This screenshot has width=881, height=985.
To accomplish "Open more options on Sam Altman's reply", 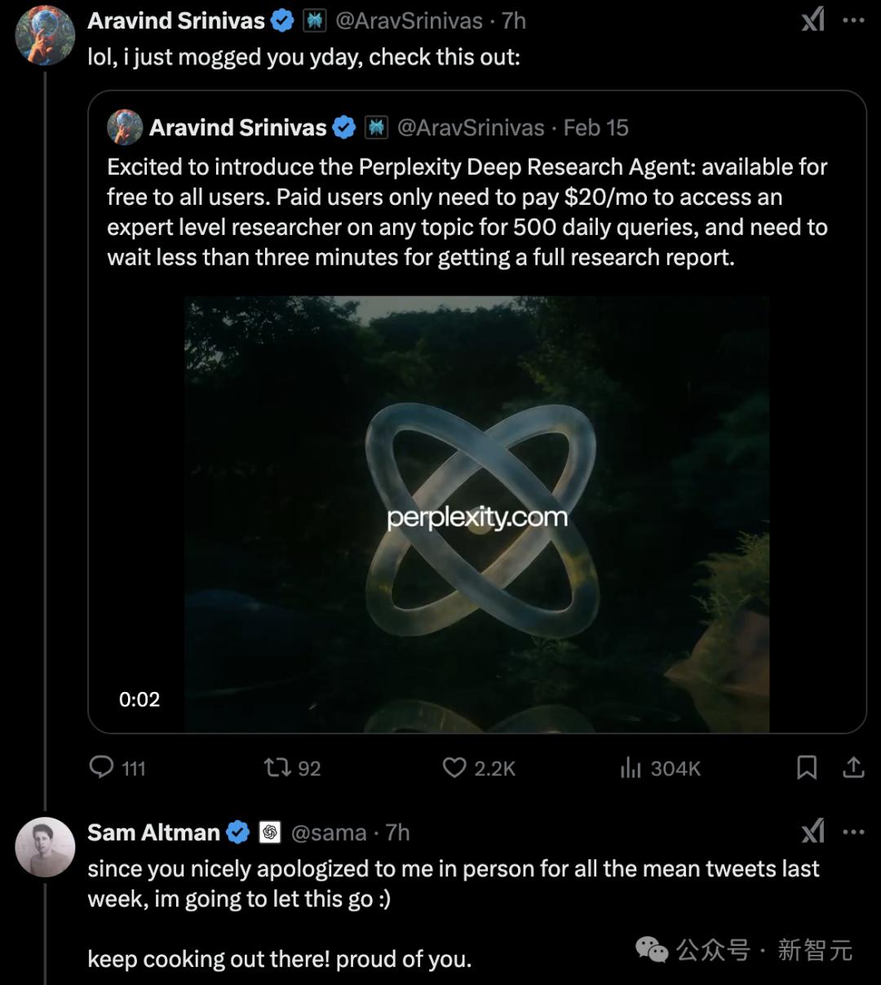I will 853,832.
